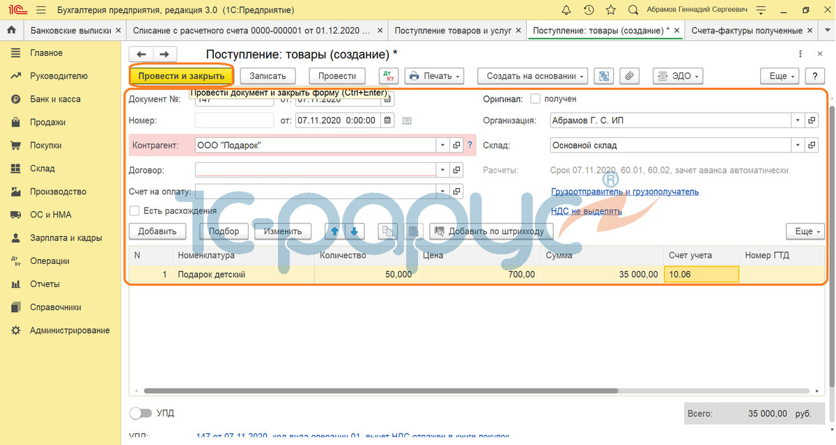Open the table Еще menu
Screen dimensions: 836x445
click(x=805, y=231)
